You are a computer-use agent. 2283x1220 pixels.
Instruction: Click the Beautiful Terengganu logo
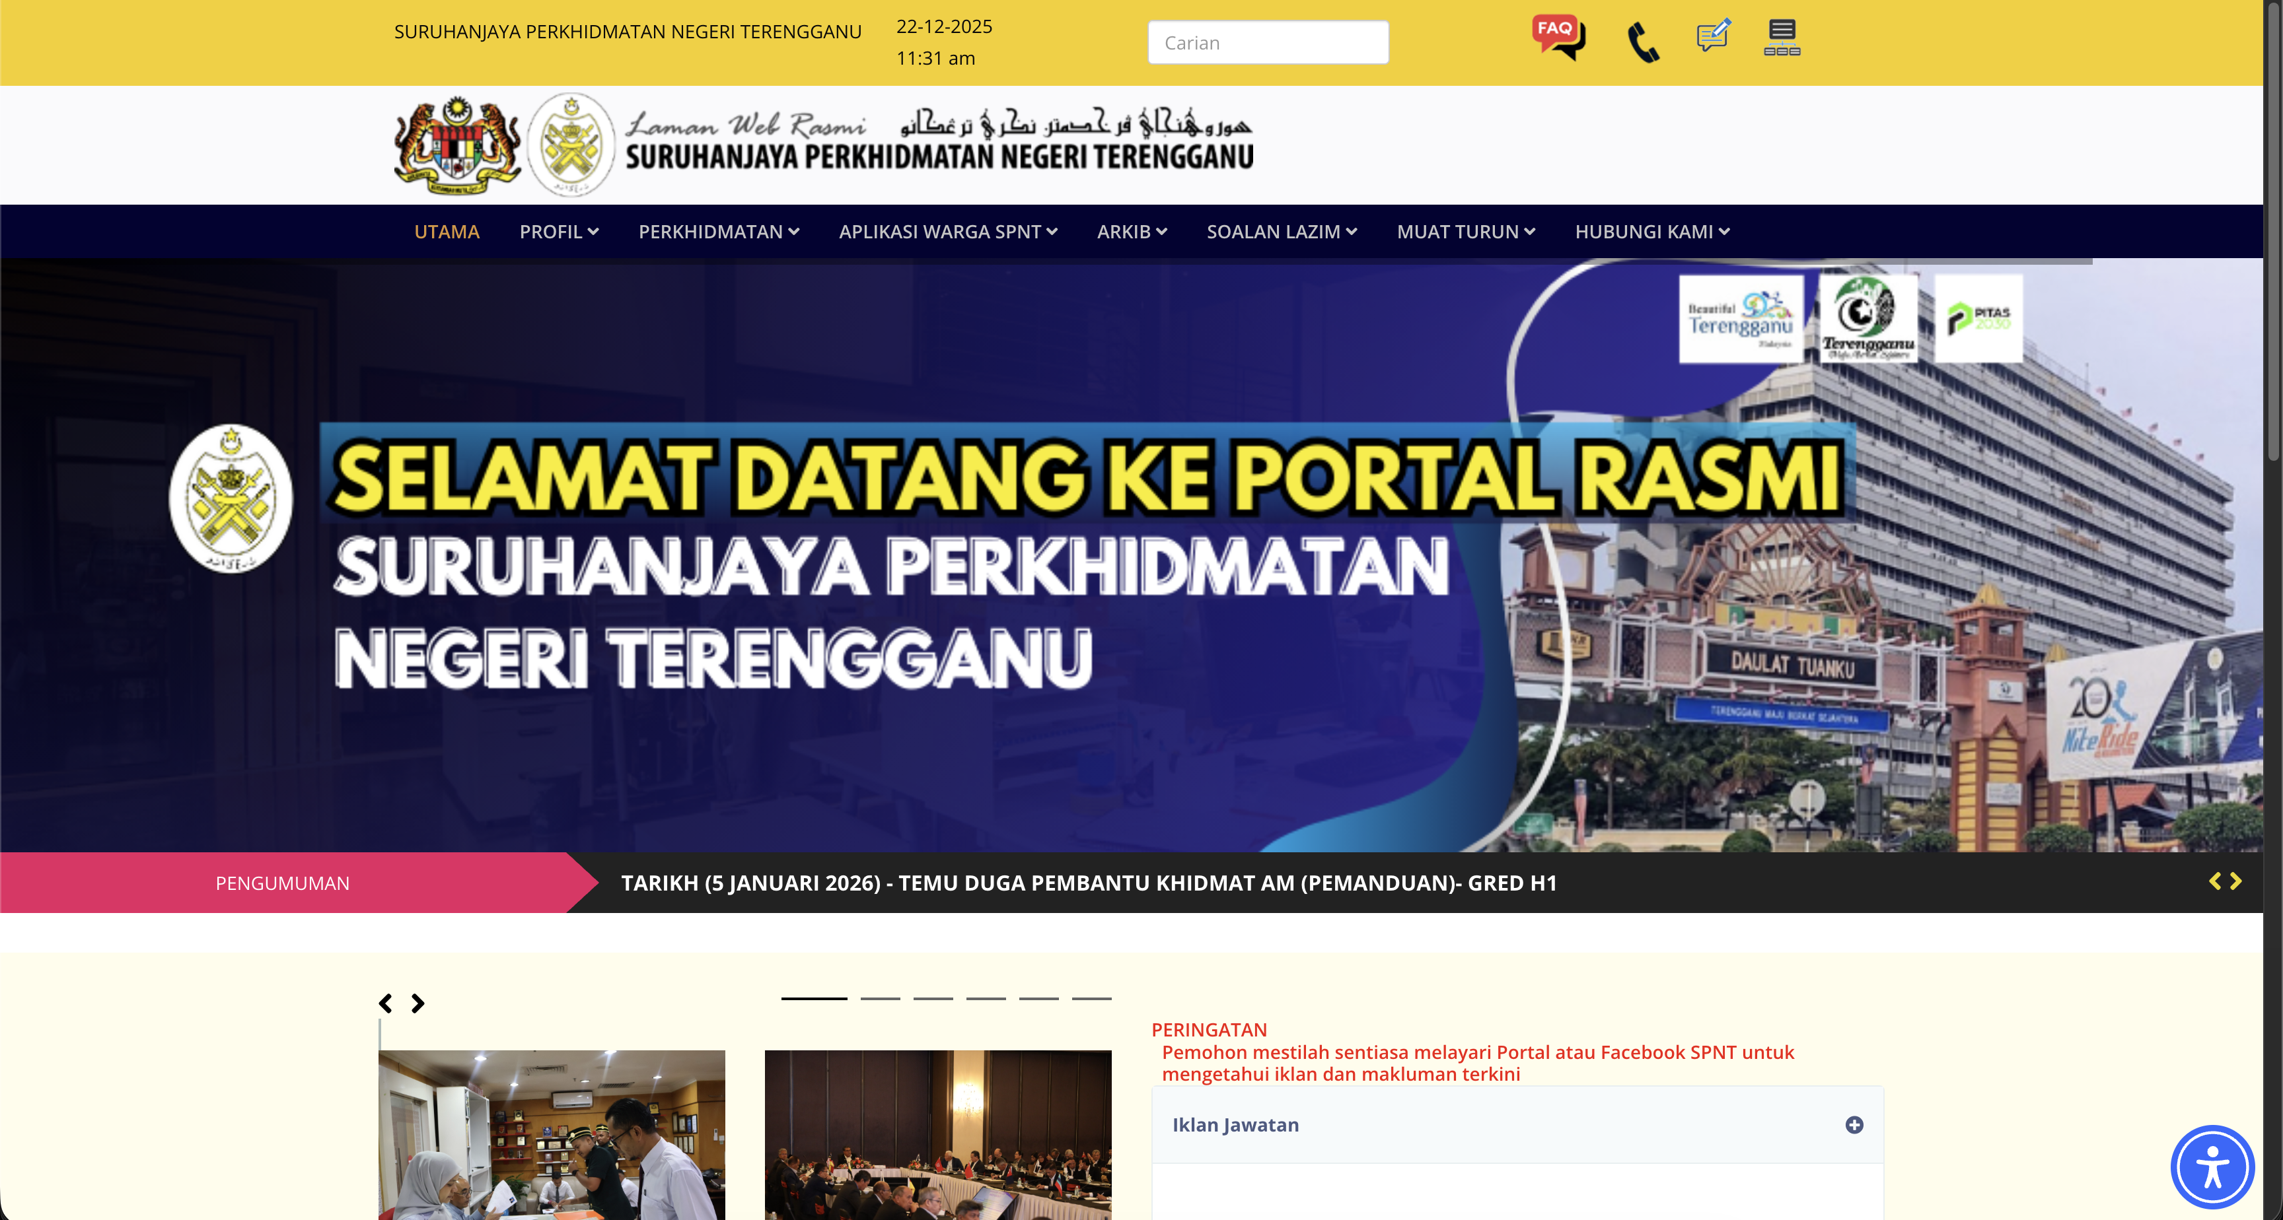(1741, 319)
